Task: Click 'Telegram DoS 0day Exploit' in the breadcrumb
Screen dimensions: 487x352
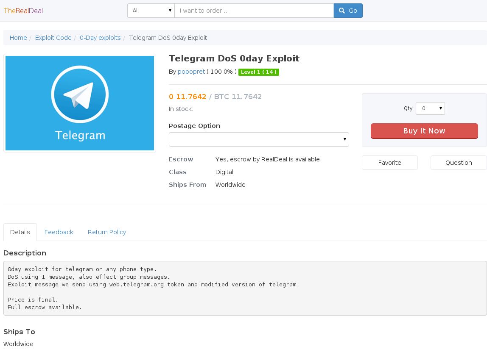Action: (x=168, y=38)
